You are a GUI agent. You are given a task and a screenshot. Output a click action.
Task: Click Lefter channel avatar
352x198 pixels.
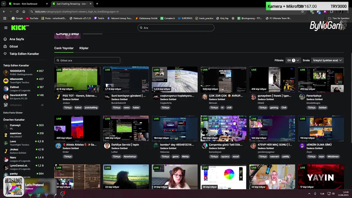[x=107, y=146]
